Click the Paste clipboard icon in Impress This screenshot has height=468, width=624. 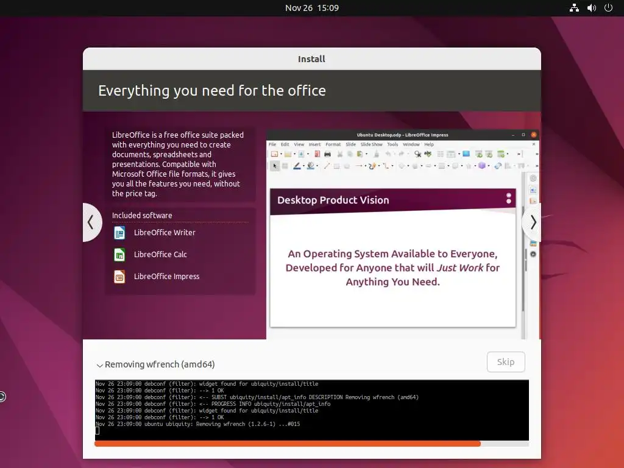click(x=360, y=154)
